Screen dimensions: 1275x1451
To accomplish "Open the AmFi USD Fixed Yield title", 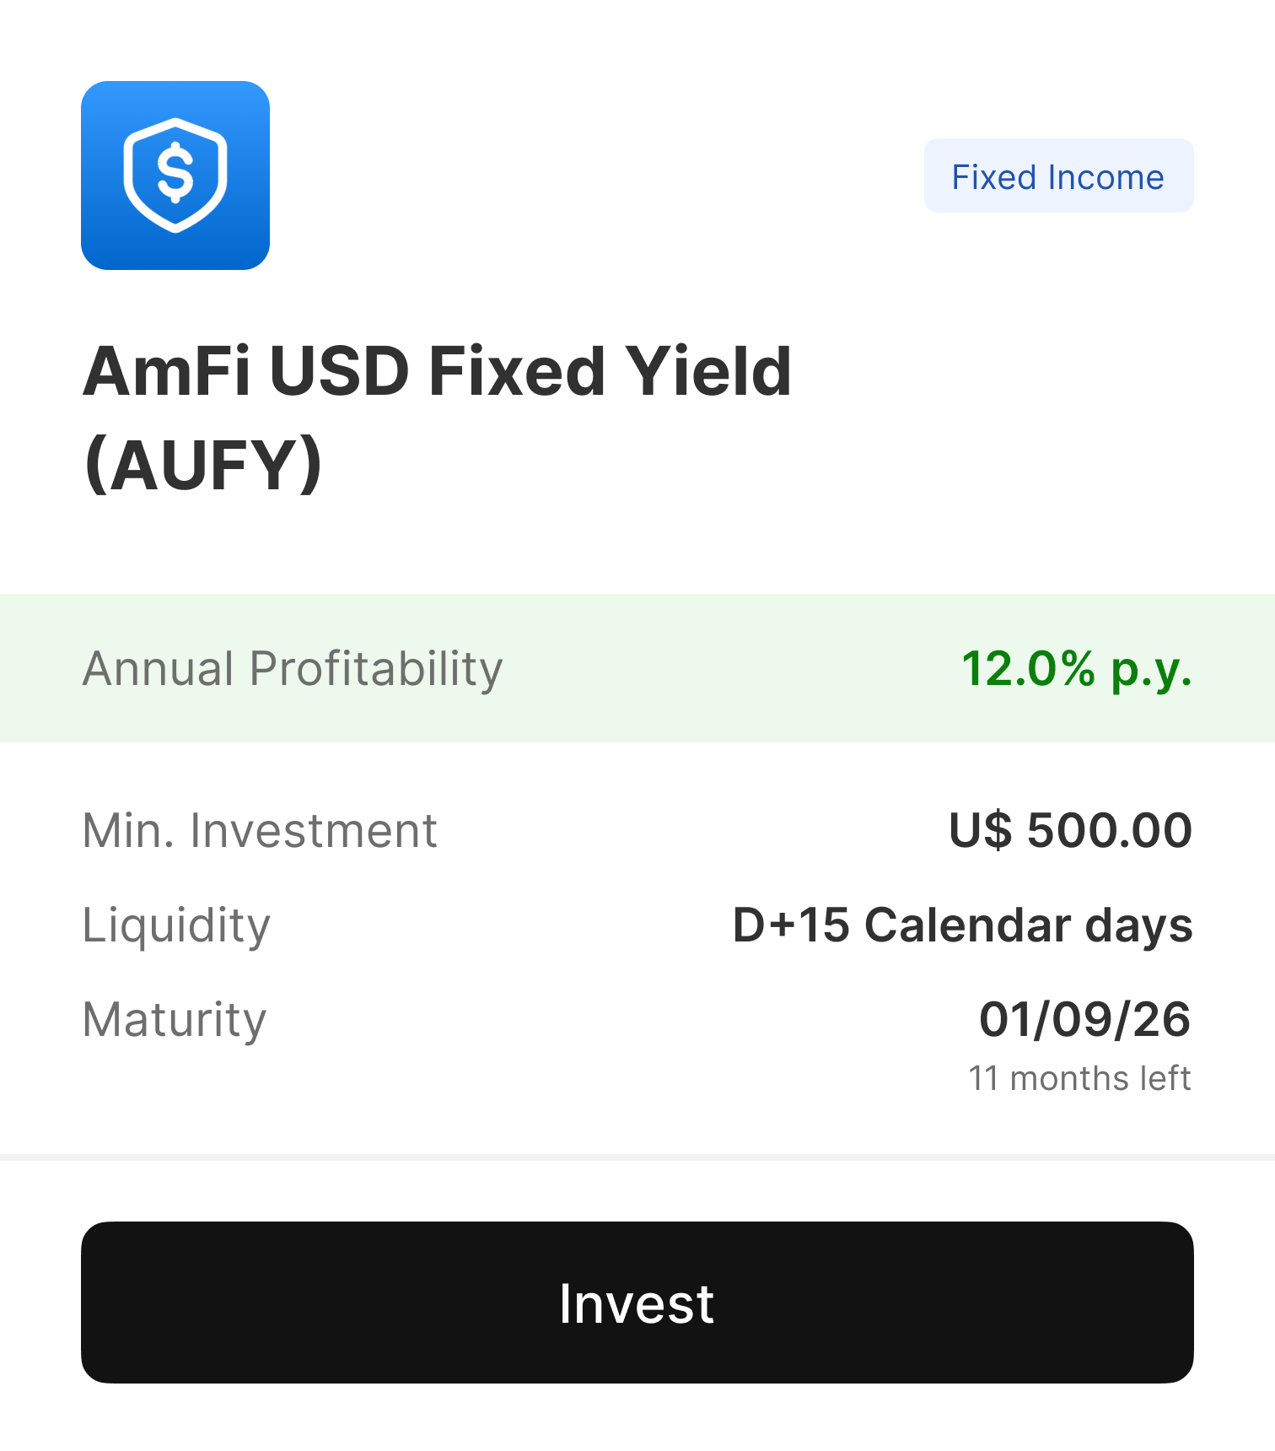I will point(437,371).
